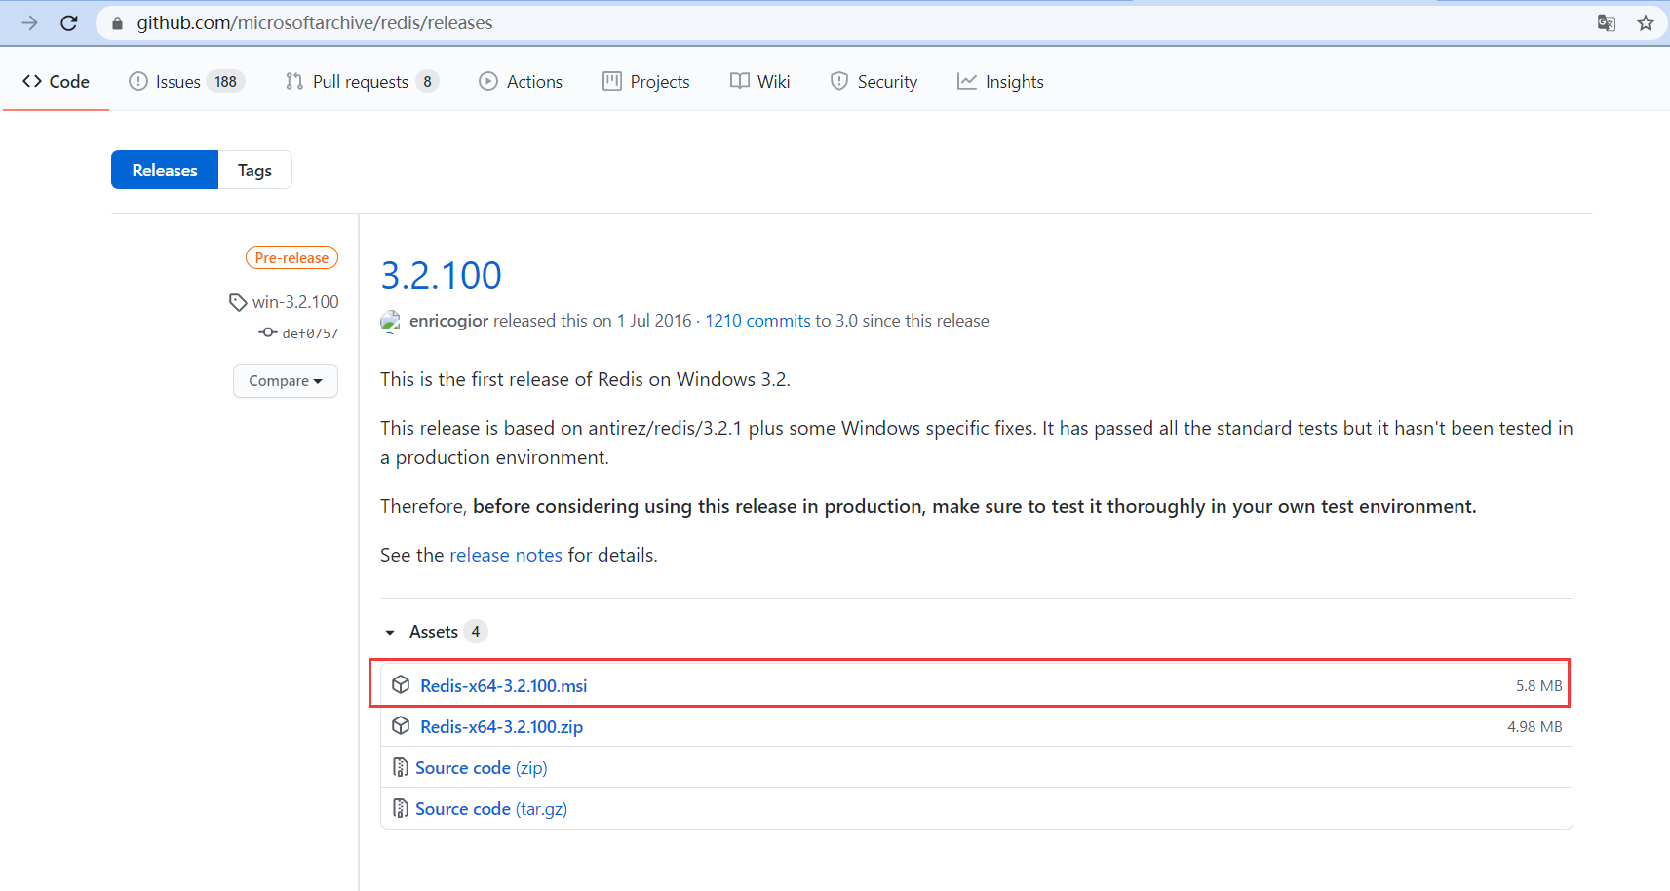Download Redis-x64-3.2.100.msi installer
Image resolution: width=1670 pixels, height=891 pixels.
503,686
